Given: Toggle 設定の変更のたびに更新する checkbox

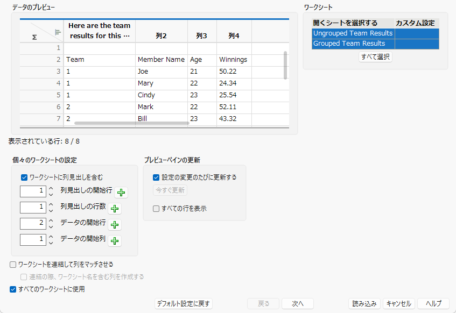Looking at the screenshot, I should tap(156, 177).
